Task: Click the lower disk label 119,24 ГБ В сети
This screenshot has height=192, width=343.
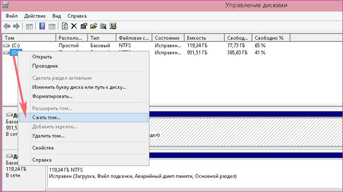Action: click(x=16, y=172)
